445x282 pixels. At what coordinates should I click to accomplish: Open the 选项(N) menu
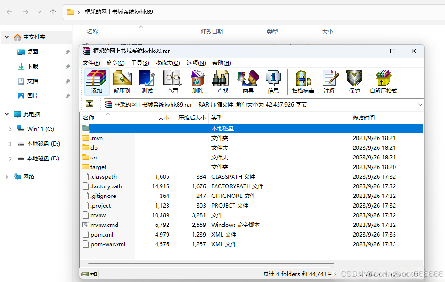pyautogui.click(x=196, y=63)
